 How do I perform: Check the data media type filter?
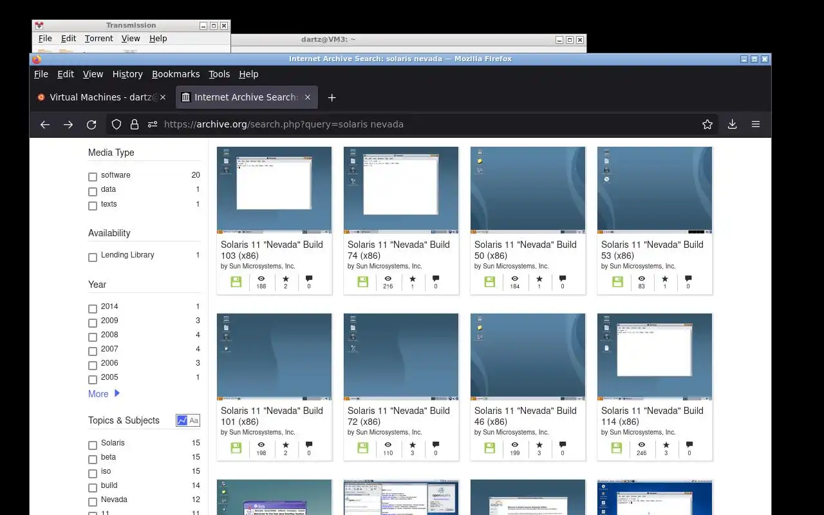[x=93, y=191]
